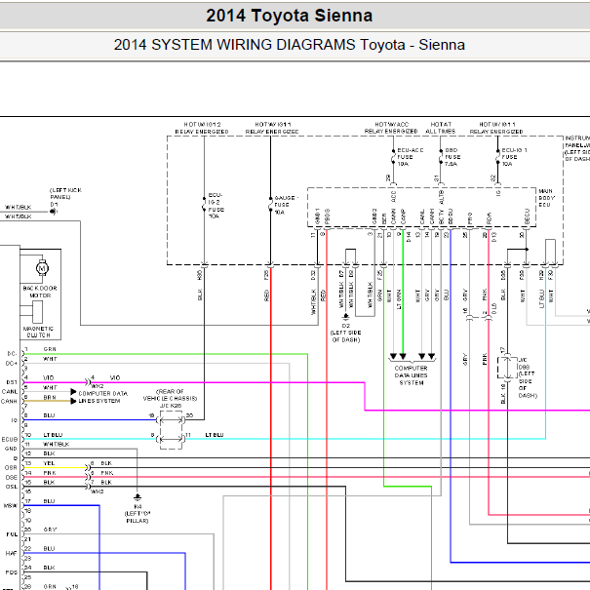This screenshot has width=590, height=590.
Task: Click the CANH brown wire arrow
Action: coord(74,401)
